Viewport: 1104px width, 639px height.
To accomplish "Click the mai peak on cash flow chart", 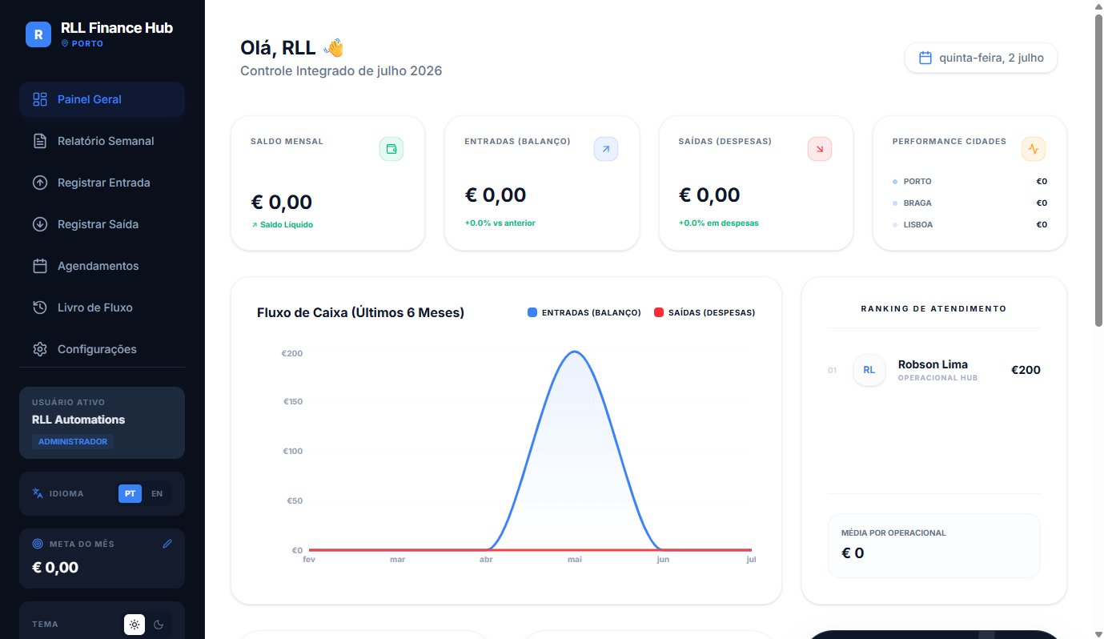I will pos(575,352).
